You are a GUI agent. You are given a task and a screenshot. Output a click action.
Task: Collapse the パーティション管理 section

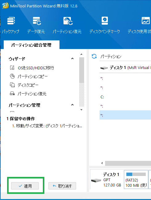pos(72,105)
